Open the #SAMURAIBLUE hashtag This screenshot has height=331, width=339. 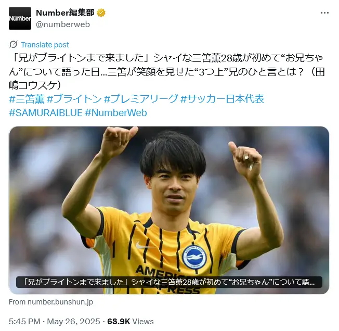(x=46, y=113)
